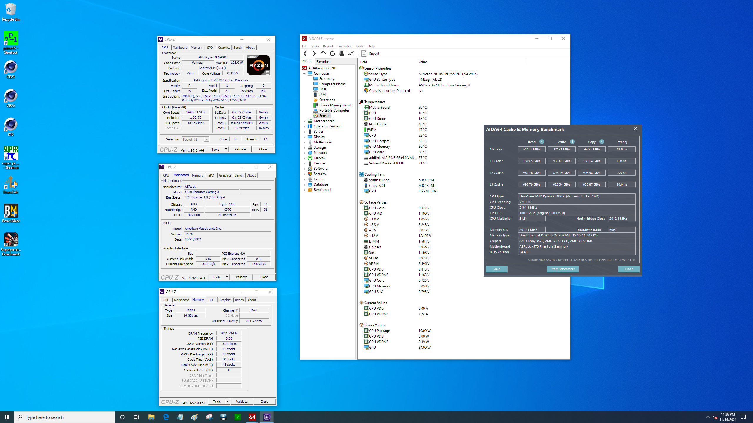
Task: Expand the Motherboard tree node
Action: point(304,121)
